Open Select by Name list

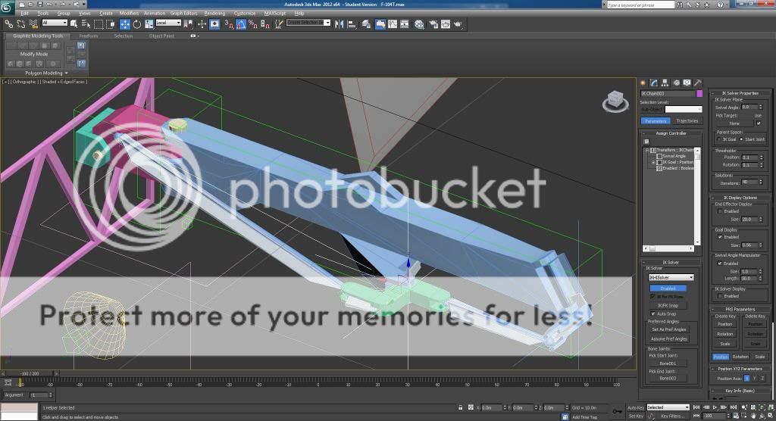pyautogui.click(x=86, y=23)
